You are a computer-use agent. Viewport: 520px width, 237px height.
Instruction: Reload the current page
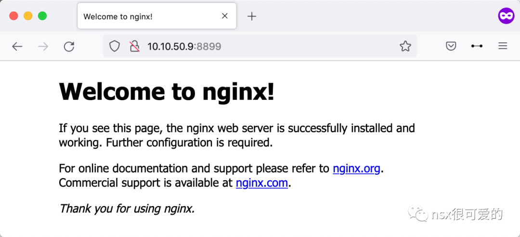pos(69,47)
